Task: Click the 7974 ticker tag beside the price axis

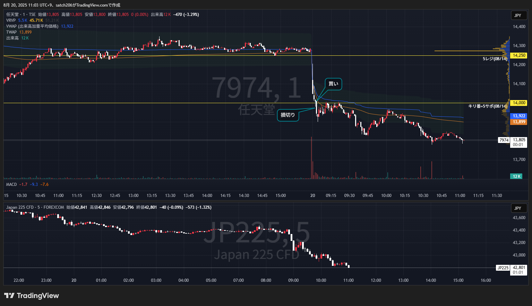Action: (x=504, y=140)
